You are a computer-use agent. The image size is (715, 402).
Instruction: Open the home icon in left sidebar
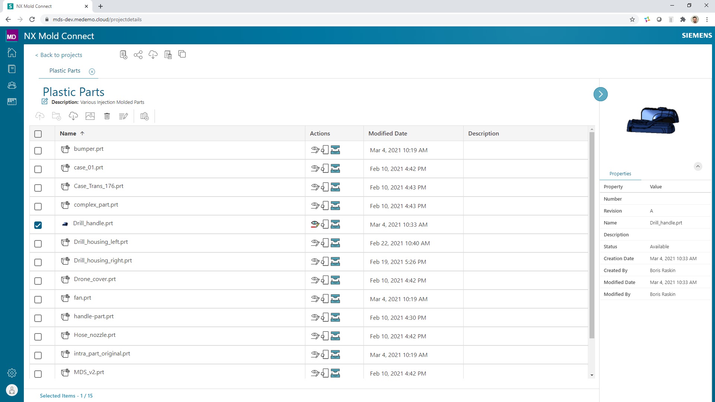12,52
